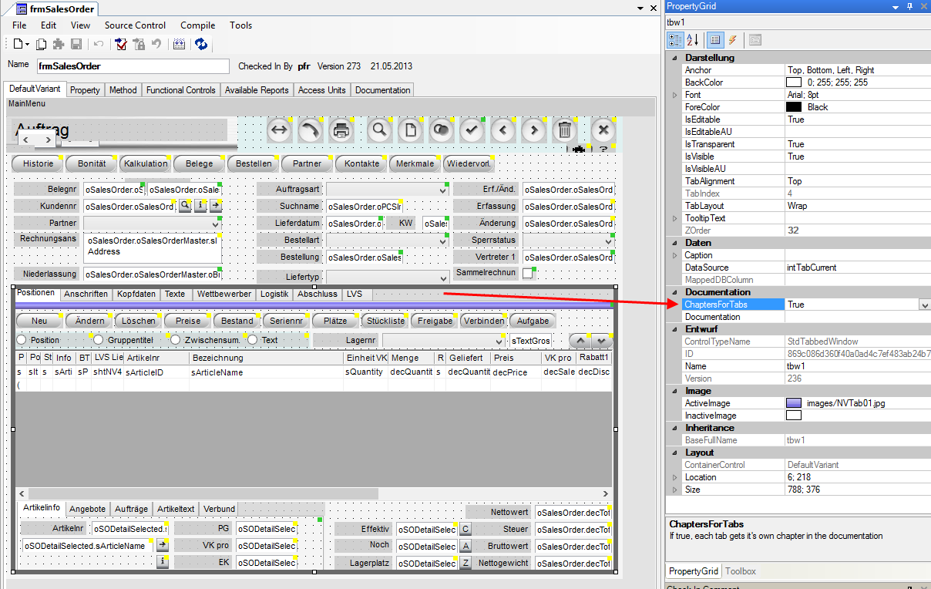Click the Name input field with frmSalesOrder
The width and height of the screenshot is (931, 589).
tap(133, 66)
